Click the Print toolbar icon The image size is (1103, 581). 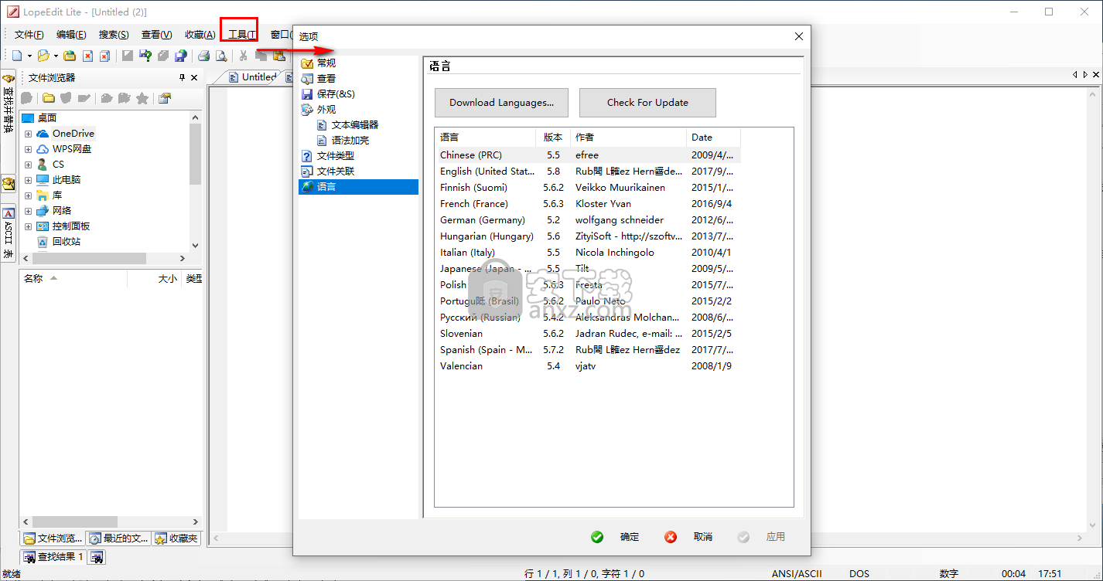(203, 56)
